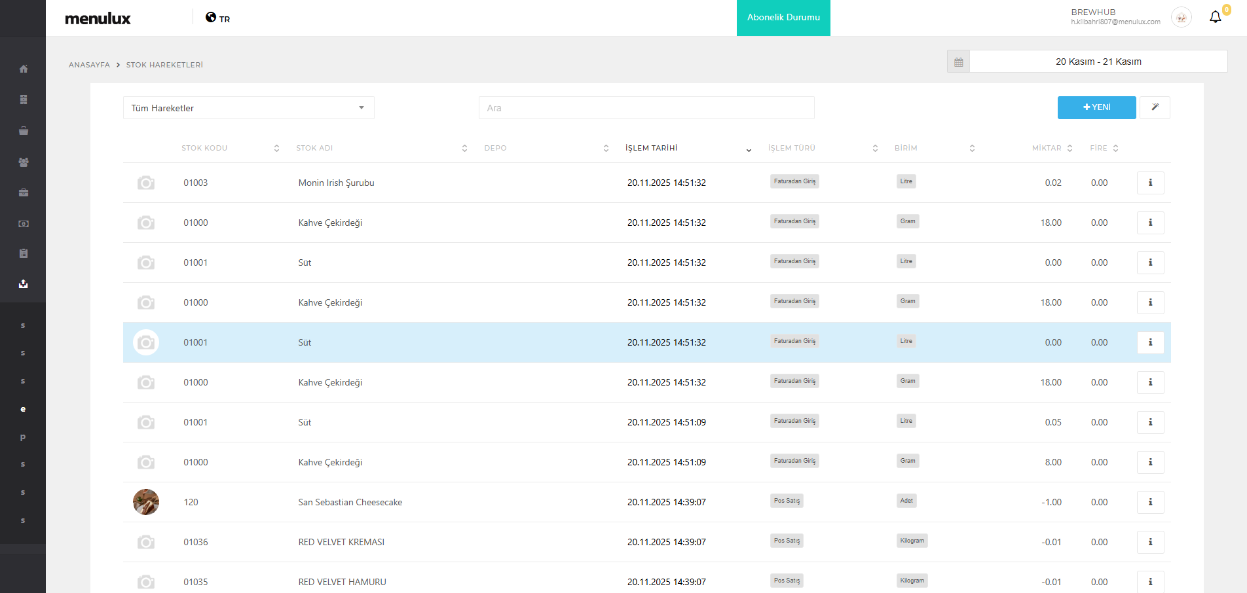1247x593 pixels.
Task: Open the home icon in sidebar
Action: 24,69
